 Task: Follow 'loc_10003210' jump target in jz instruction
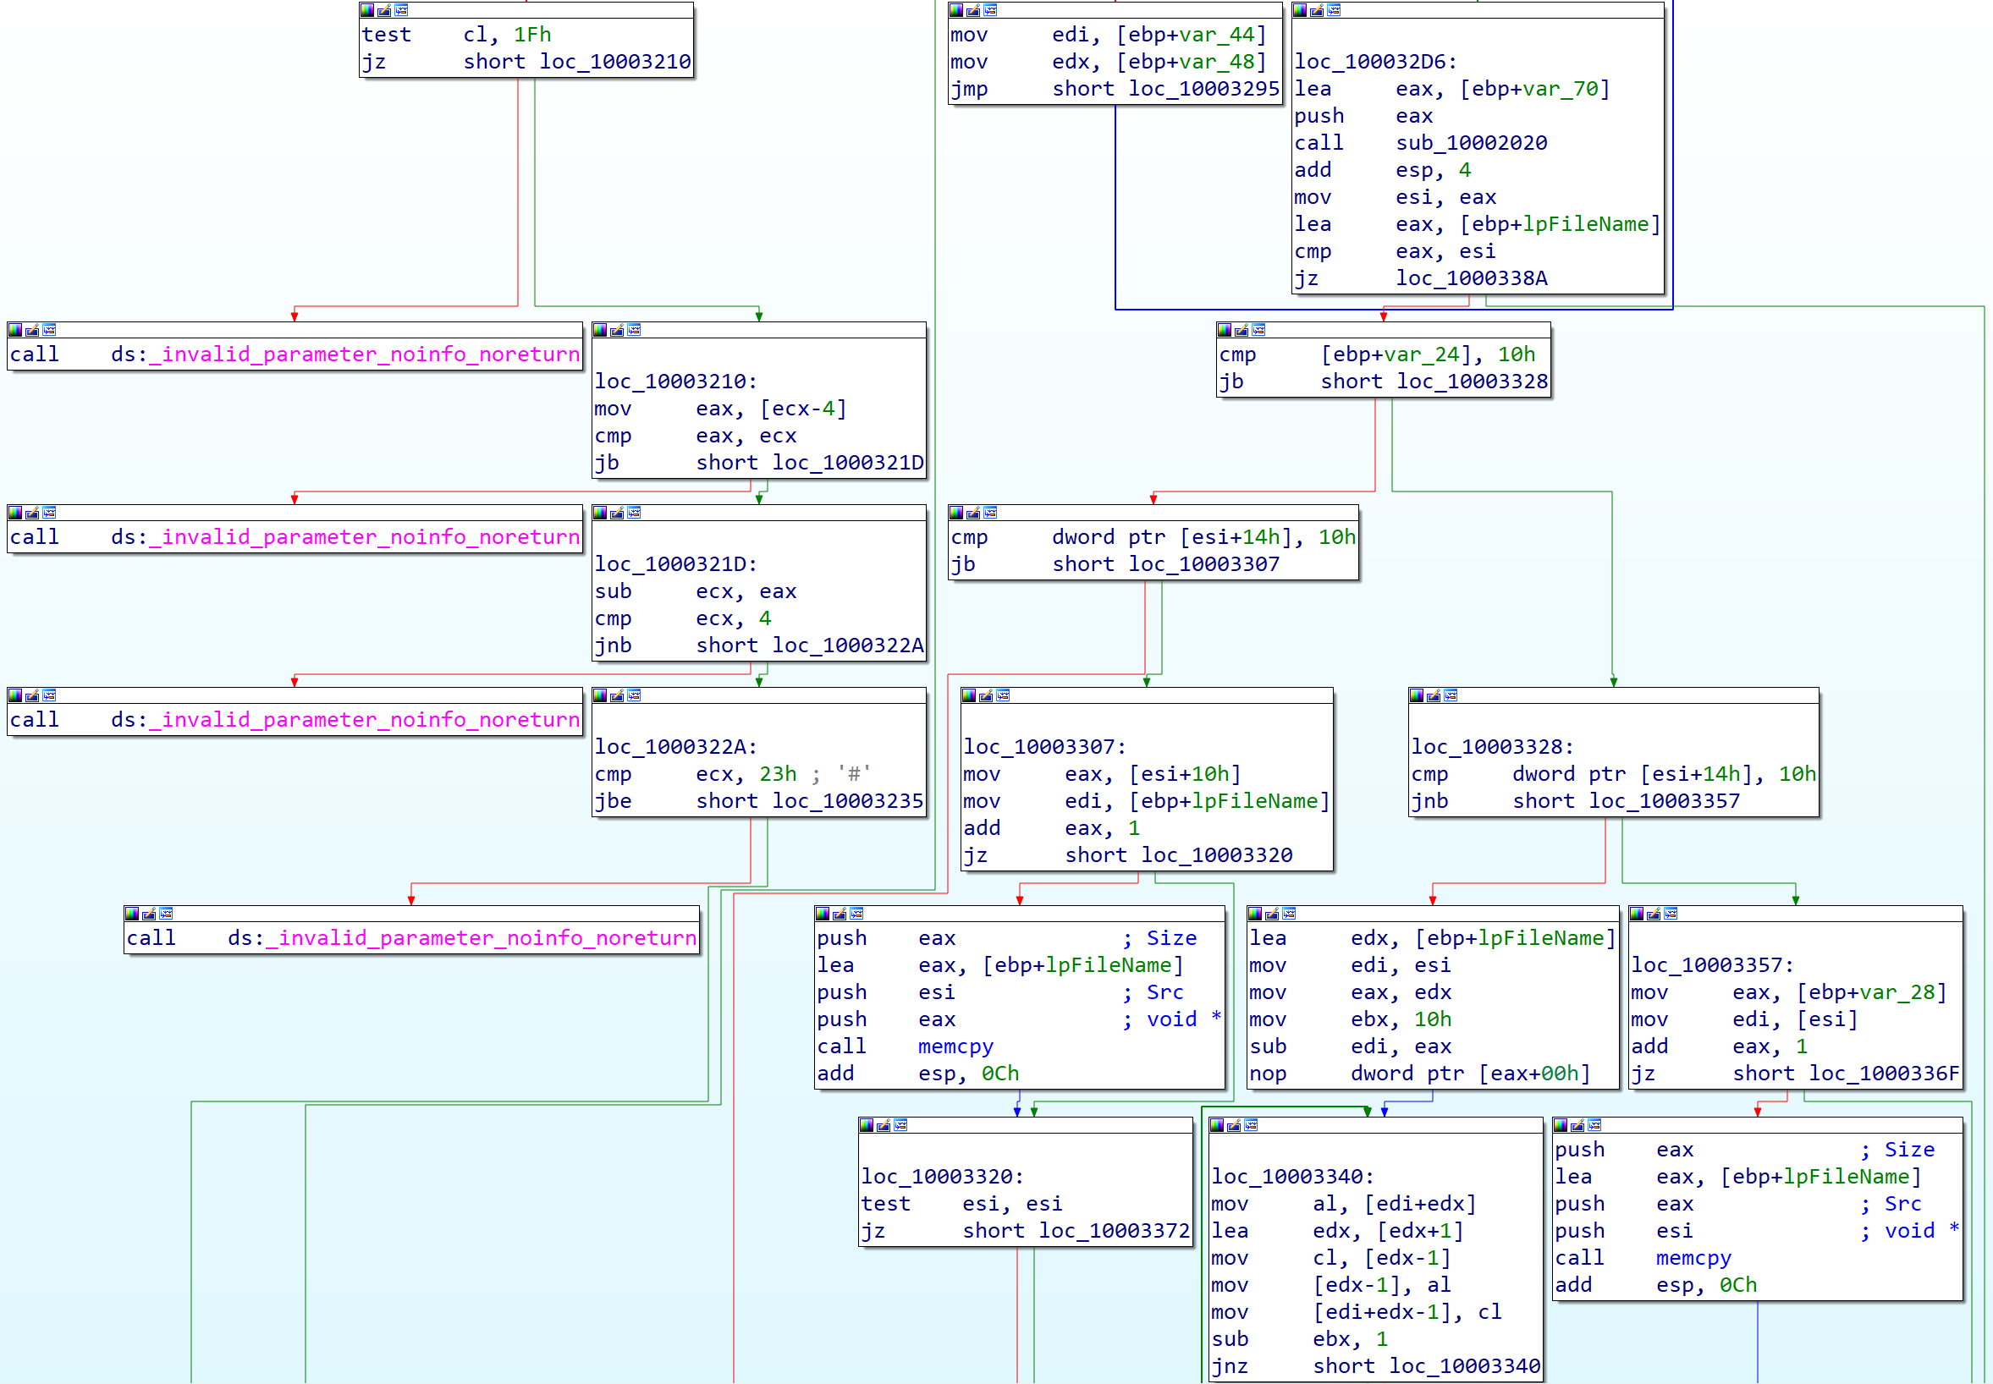(615, 62)
